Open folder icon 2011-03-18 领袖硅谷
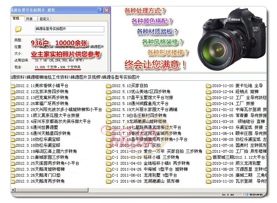 [x=209, y=122]
